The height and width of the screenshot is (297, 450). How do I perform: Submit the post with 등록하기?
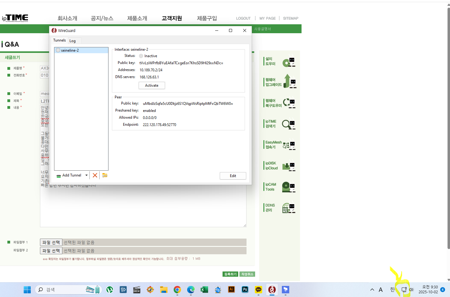(x=231, y=274)
